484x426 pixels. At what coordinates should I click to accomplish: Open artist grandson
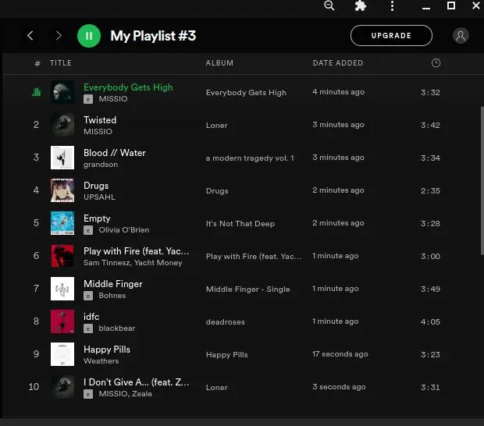101,165
